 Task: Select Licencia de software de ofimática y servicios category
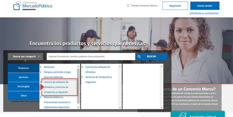[x=56, y=87]
